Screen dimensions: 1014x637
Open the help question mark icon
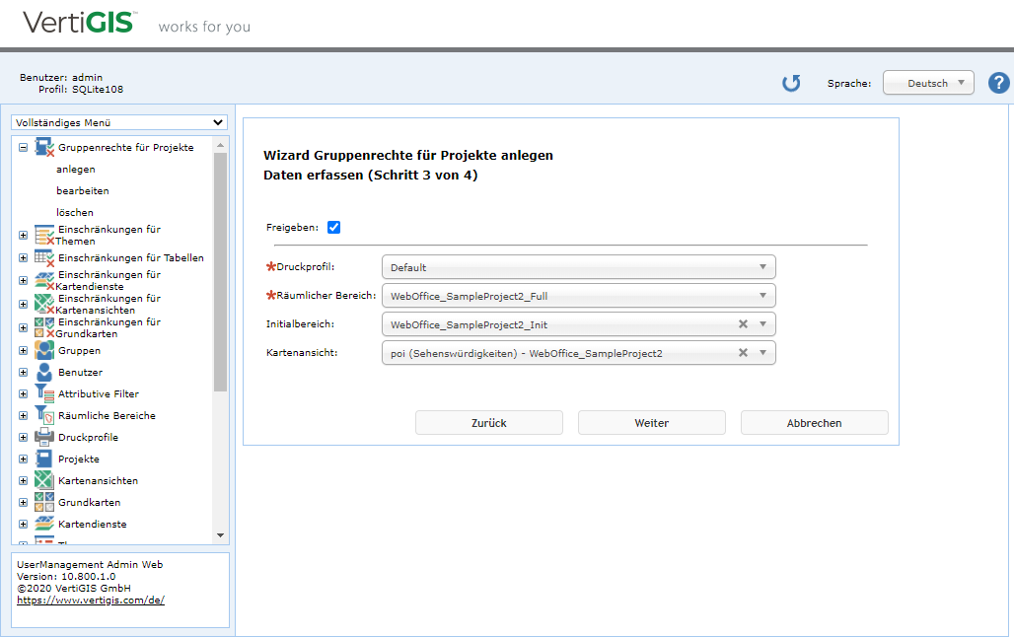(998, 83)
